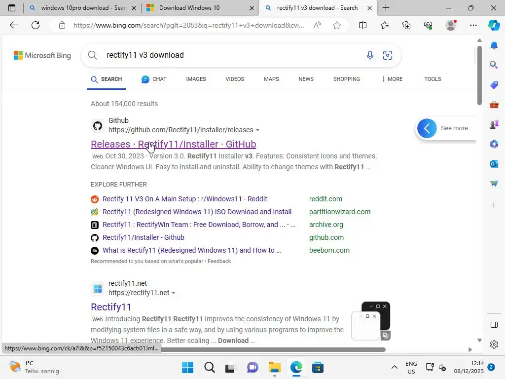Go back to previous page
Screen dimensions: 505x379
[x=13, y=25]
